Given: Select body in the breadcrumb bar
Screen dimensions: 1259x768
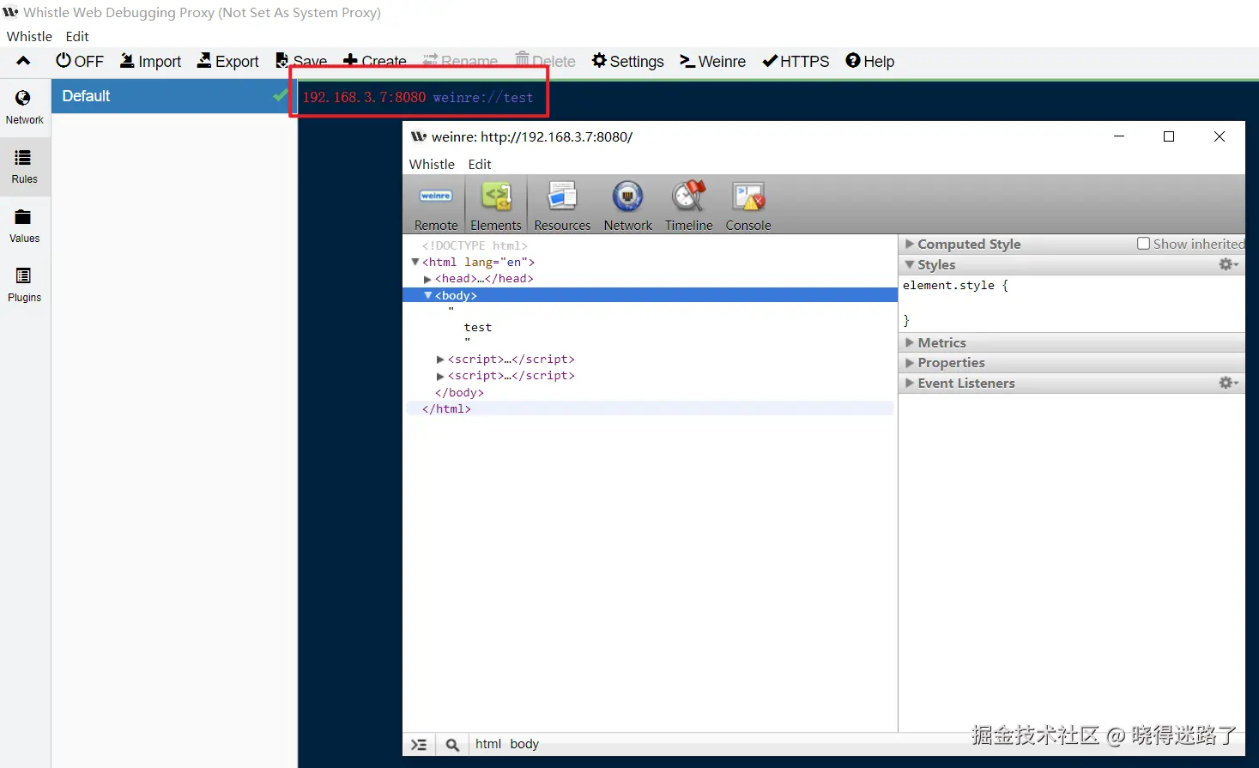Looking at the screenshot, I should [x=524, y=744].
